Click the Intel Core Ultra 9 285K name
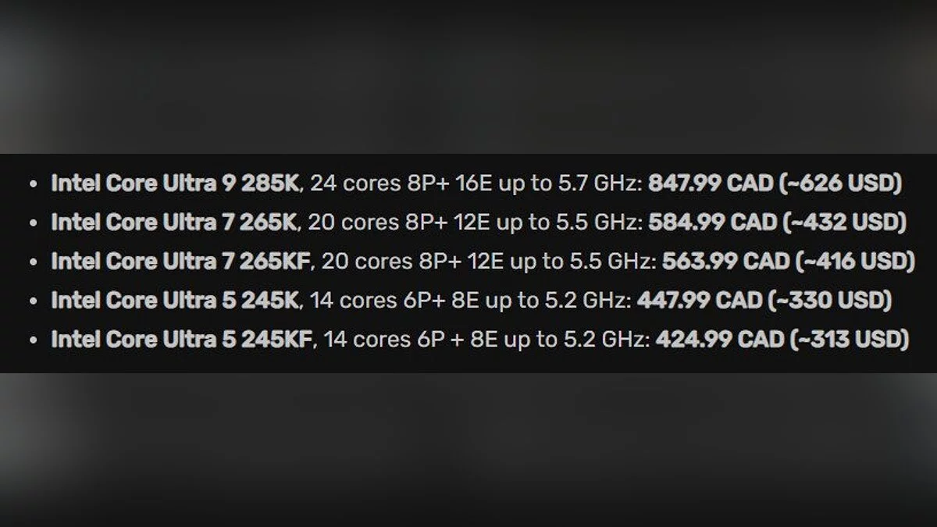The width and height of the screenshot is (937, 527). (x=174, y=183)
